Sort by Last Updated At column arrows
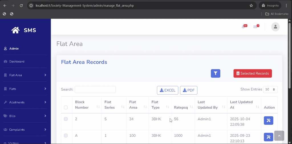 pyautogui.click(x=257, y=107)
